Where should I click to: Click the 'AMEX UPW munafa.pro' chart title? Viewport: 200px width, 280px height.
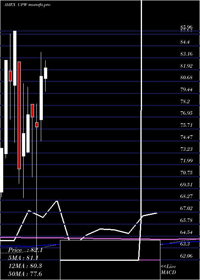(x=27, y=5)
